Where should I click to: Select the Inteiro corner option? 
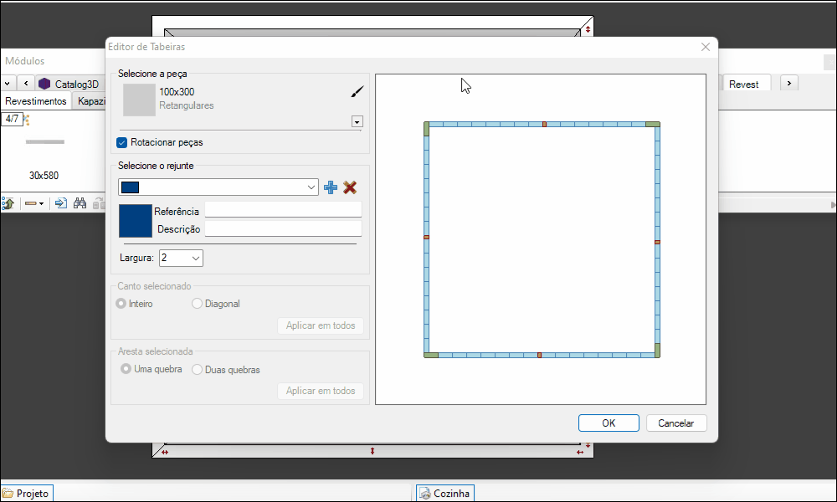[x=121, y=304]
